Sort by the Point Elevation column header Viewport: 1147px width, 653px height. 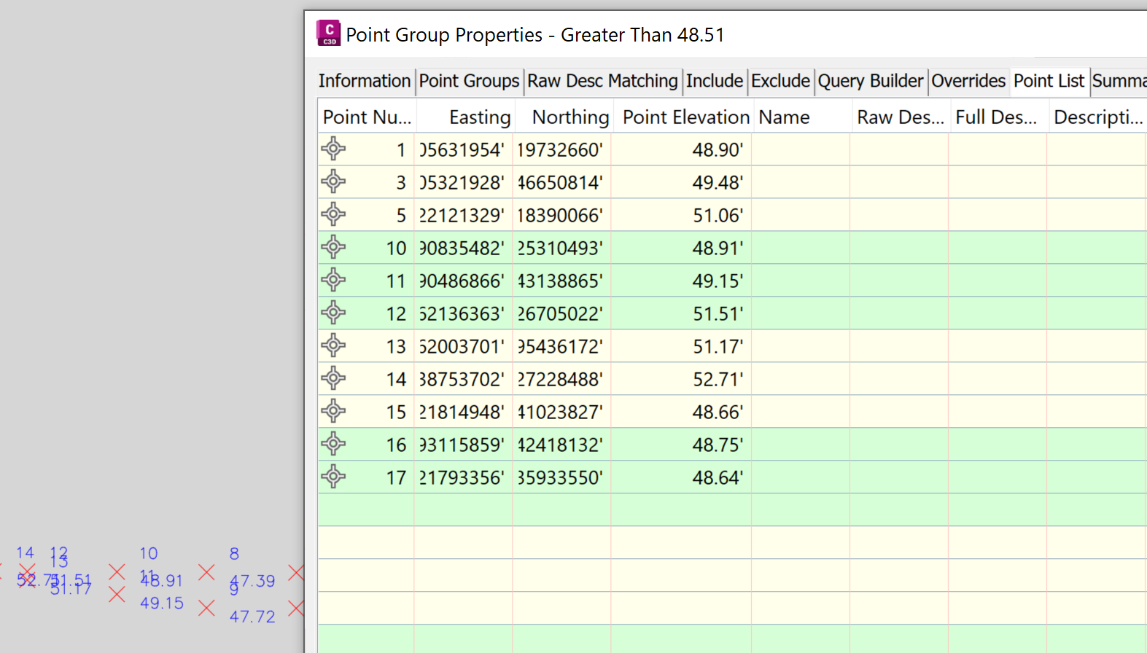pos(683,117)
